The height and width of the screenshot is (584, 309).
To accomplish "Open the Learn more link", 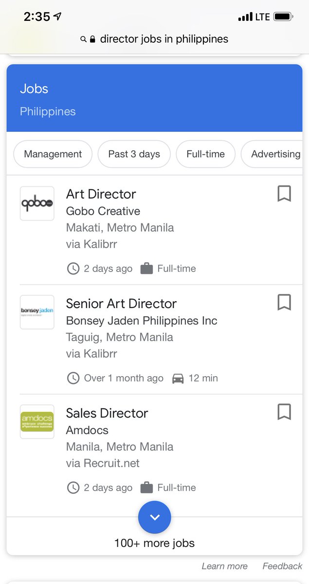I will pos(224,566).
